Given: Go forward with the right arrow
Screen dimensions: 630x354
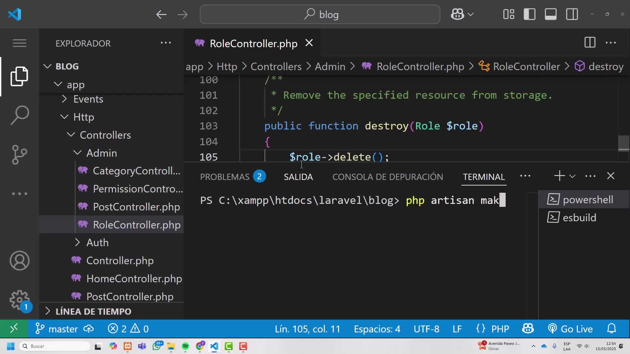Looking at the screenshot, I should coord(182,14).
